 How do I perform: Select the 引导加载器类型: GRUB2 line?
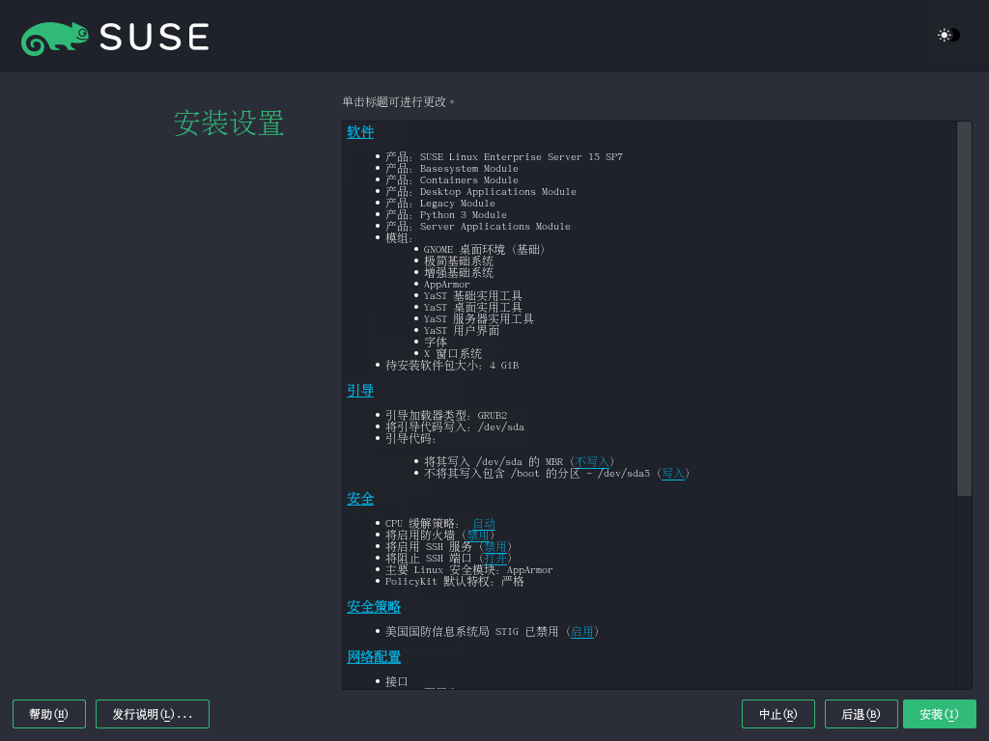click(x=446, y=416)
